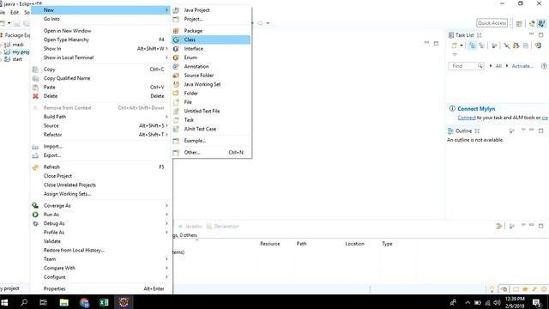This screenshot has width=549, height=309.
Task: Click the Folder icon in the New submenu
Action: (176, 94)
